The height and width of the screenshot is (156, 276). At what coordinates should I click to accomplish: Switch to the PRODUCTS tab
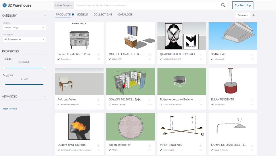[x=63, y=15]
